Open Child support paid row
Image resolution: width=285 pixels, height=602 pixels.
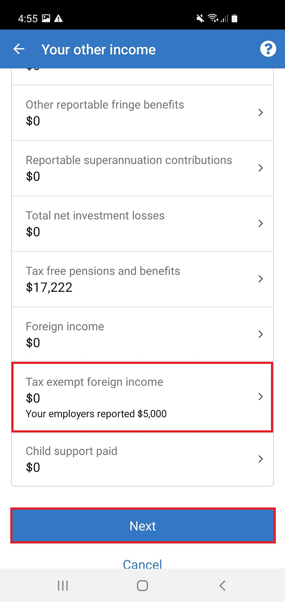click(x=142, y=459)
